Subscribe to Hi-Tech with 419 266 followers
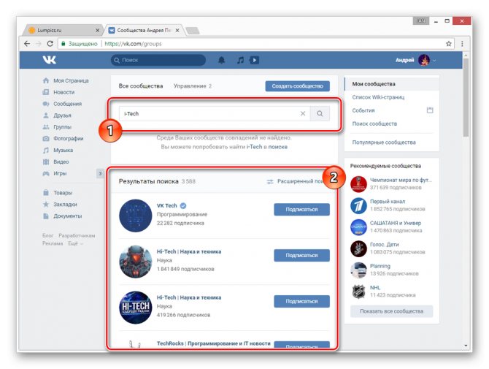This screenshot has width=489, height=369. [x=301, y=301]
